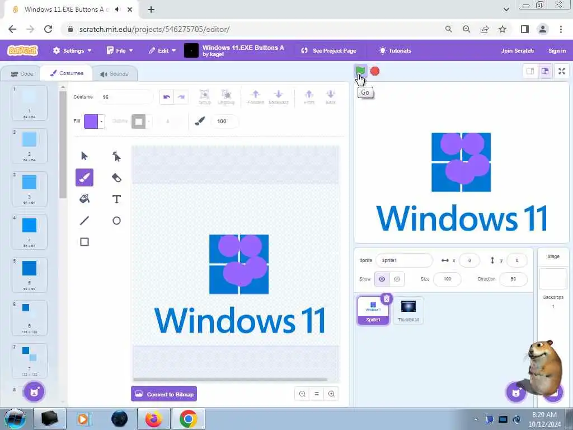
Task: Zoom in the costume canvas
Action: tap(331, 394)
